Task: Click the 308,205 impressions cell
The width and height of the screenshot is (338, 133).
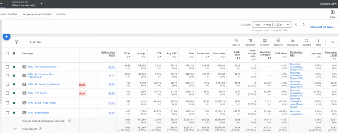Action: pyautogui.click(x=141, y=66)
